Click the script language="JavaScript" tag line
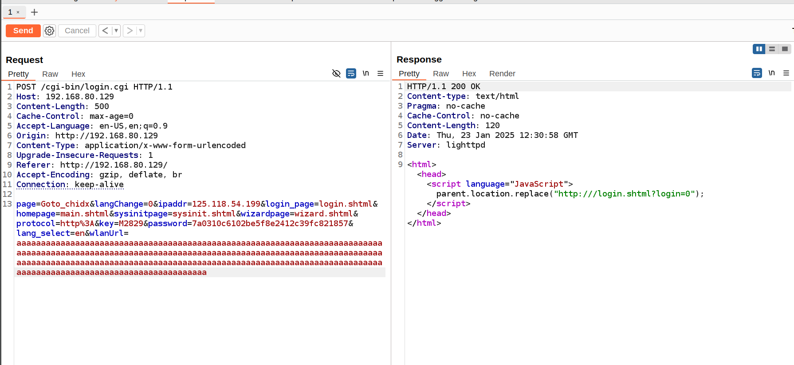Viewport: 794px width, 365px height. click(x=500, y=184)
